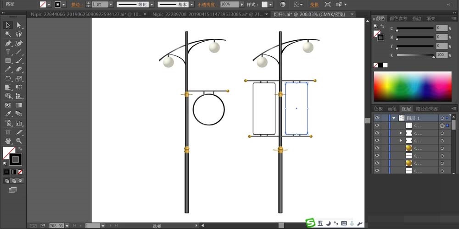Open the stroke weight 1 pt dropdown

coord(110,4)
